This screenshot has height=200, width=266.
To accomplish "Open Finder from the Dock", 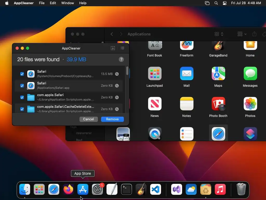I will [25, 189].
